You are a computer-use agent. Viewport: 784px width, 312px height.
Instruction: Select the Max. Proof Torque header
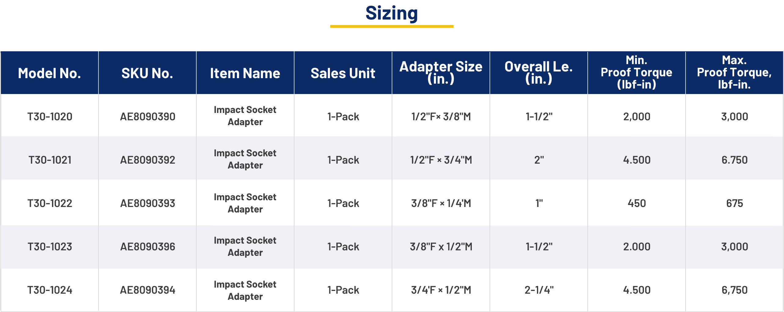(x=734, y=72)
